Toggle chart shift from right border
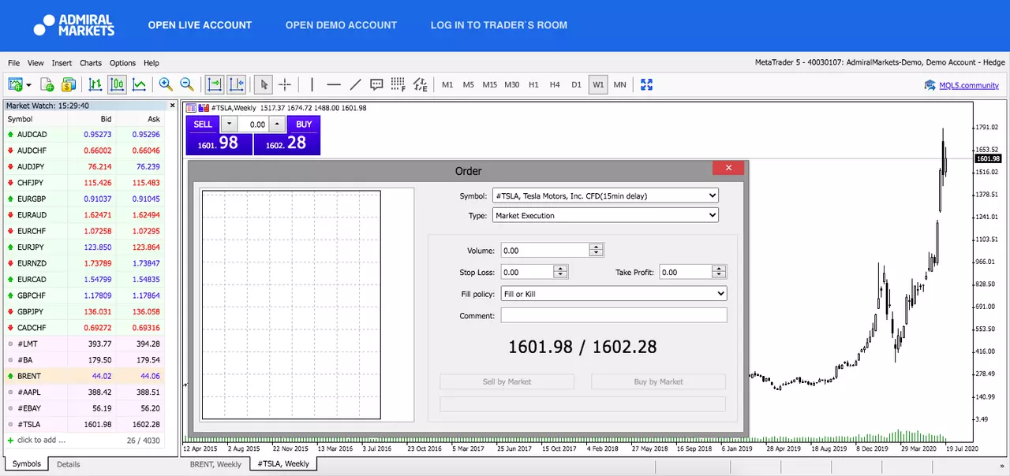This screenshot has width=1010, height=476. click(237, 84)
